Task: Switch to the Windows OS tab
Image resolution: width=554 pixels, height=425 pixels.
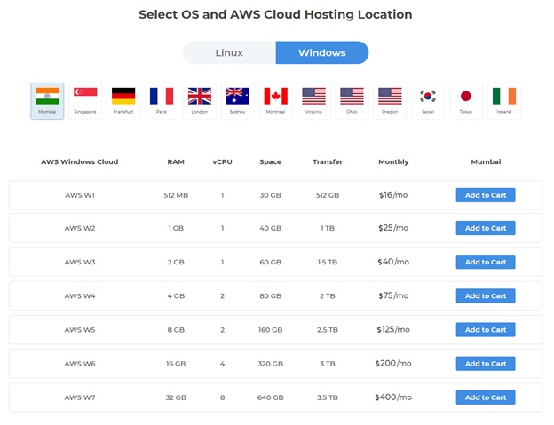Action: coord(322,52)
